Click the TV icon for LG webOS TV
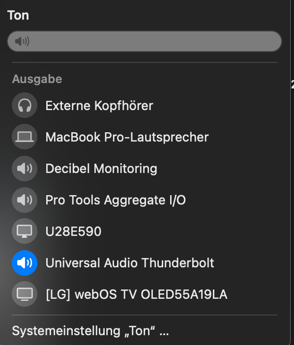This screenshot has width=294, height=345. click(25, 294)
